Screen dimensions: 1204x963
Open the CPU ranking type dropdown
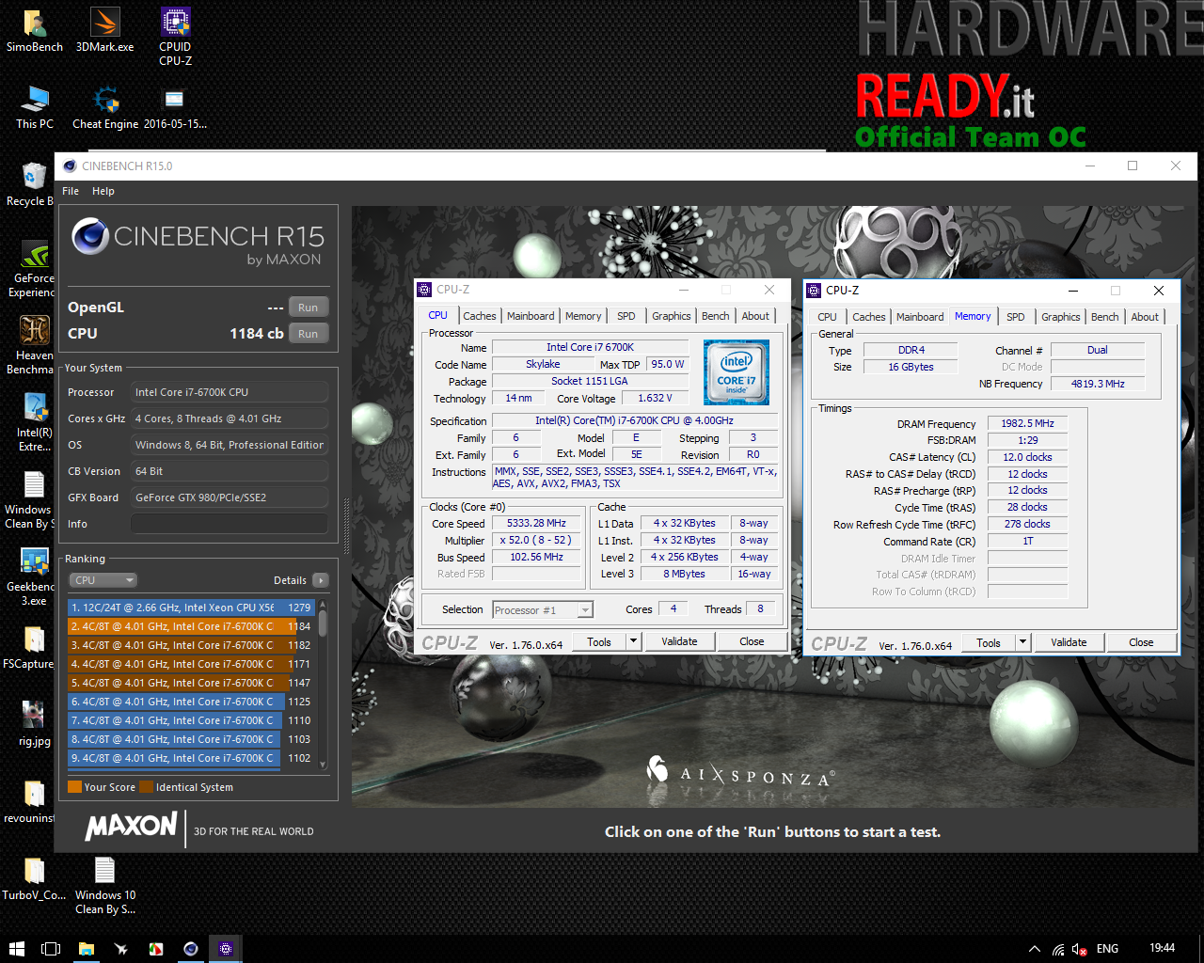tap(103, 580)
